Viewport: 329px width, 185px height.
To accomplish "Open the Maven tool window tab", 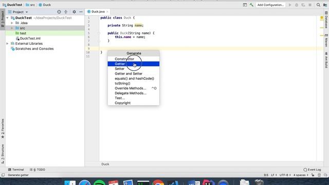I will (326, 41).
